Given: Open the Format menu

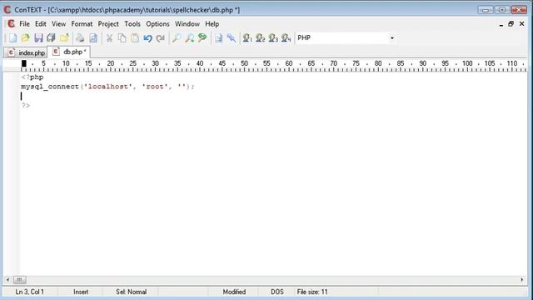Looking at the screenshot, I should click(82, 24).
